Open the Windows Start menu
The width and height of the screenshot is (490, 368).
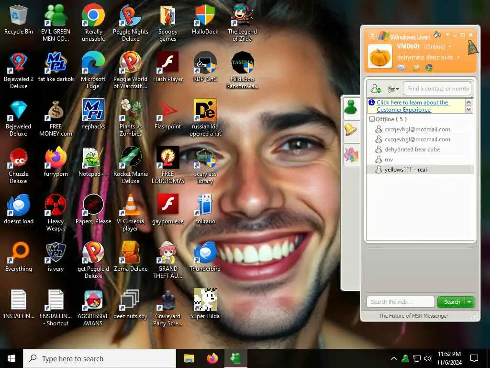pyautogui.click(x=11, y=358)
